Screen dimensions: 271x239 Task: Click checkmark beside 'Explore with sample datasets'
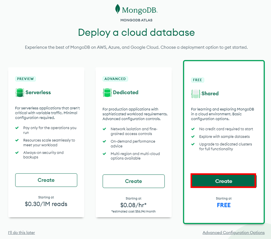coord(193,137)
